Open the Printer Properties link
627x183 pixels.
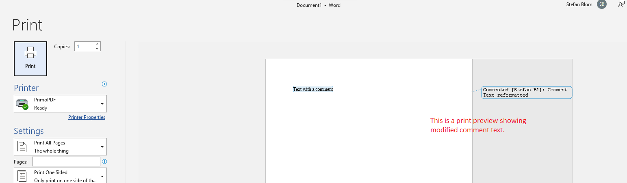tap(87, 117)
